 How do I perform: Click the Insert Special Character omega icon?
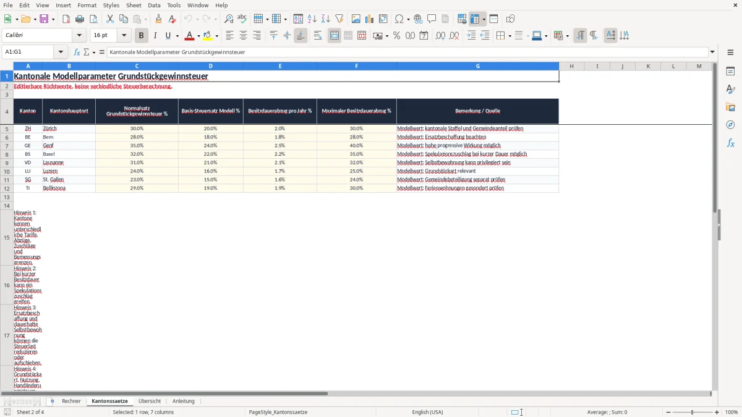[399, 19]
